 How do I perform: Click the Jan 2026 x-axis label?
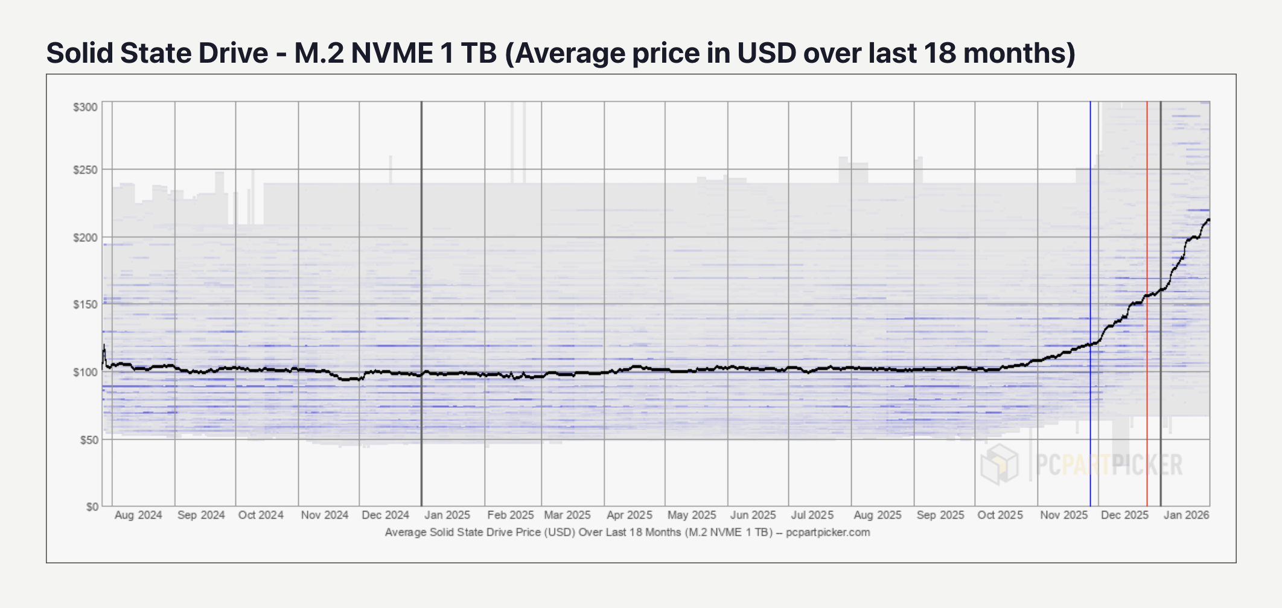point(1186,515)
